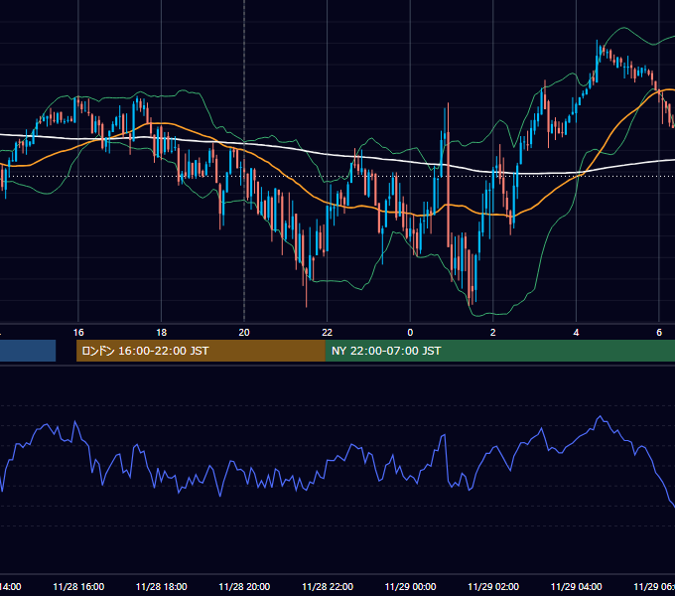
Task: Click the 16 hour label on price chart axis
Action: point(78,333)
